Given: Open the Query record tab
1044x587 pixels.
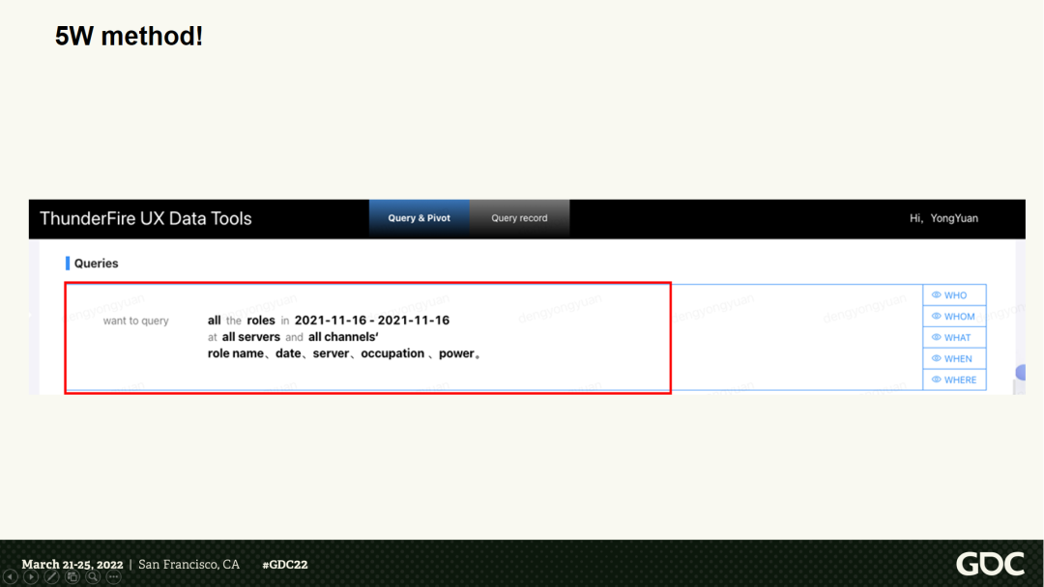Looking at the screenshot, I should (x=519, y=218).
